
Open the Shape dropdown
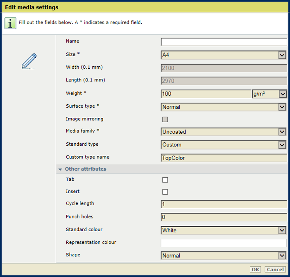coord(224,256)
